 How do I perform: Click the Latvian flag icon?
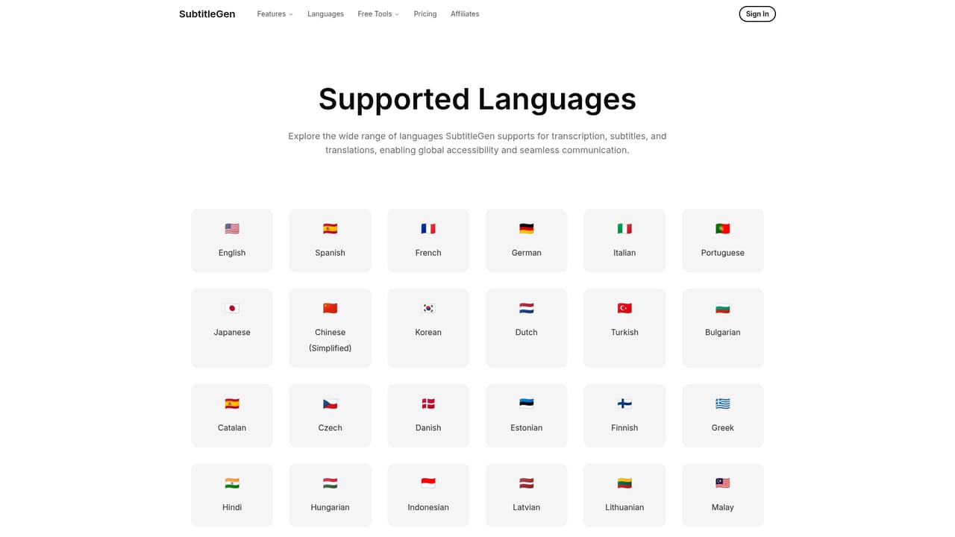526,483
